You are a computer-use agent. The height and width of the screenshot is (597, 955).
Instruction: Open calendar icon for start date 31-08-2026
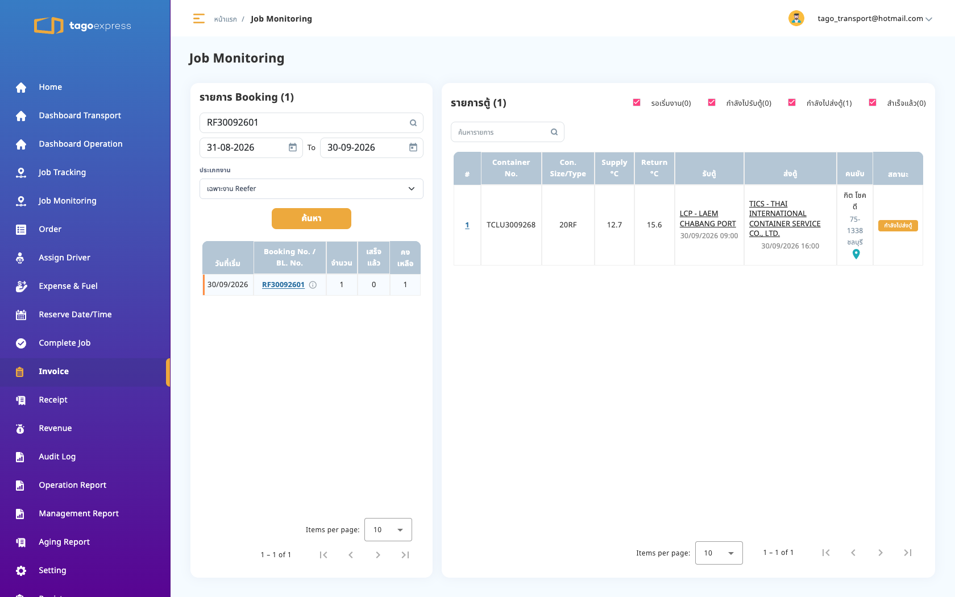click(x=293, y=147)
